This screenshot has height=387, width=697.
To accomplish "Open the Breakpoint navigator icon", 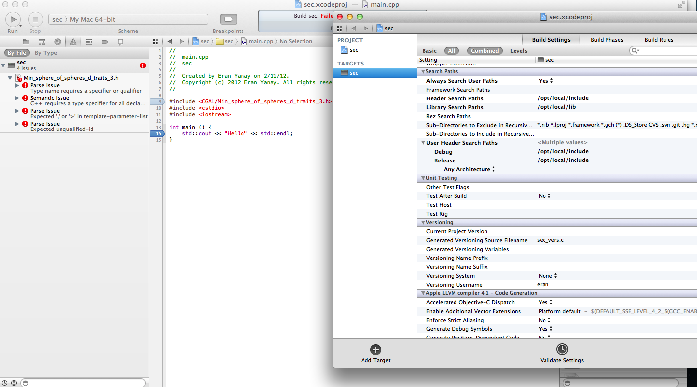I will coord(105,42).
